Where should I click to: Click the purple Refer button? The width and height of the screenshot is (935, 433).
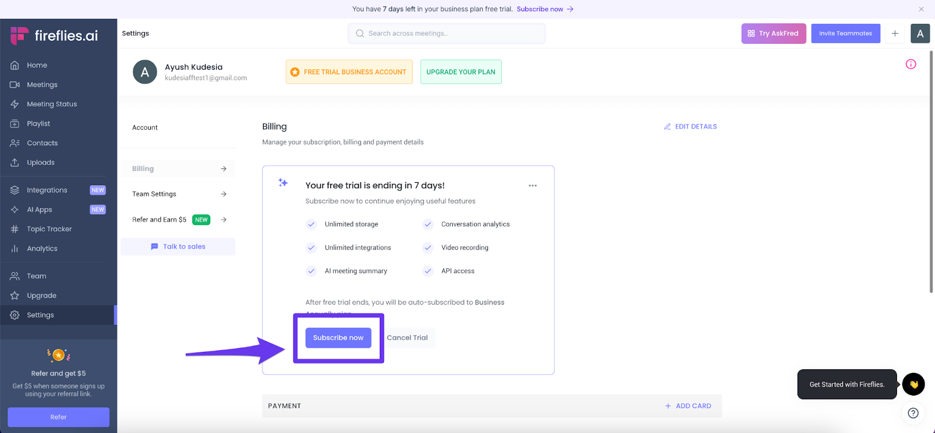[58, 417]
